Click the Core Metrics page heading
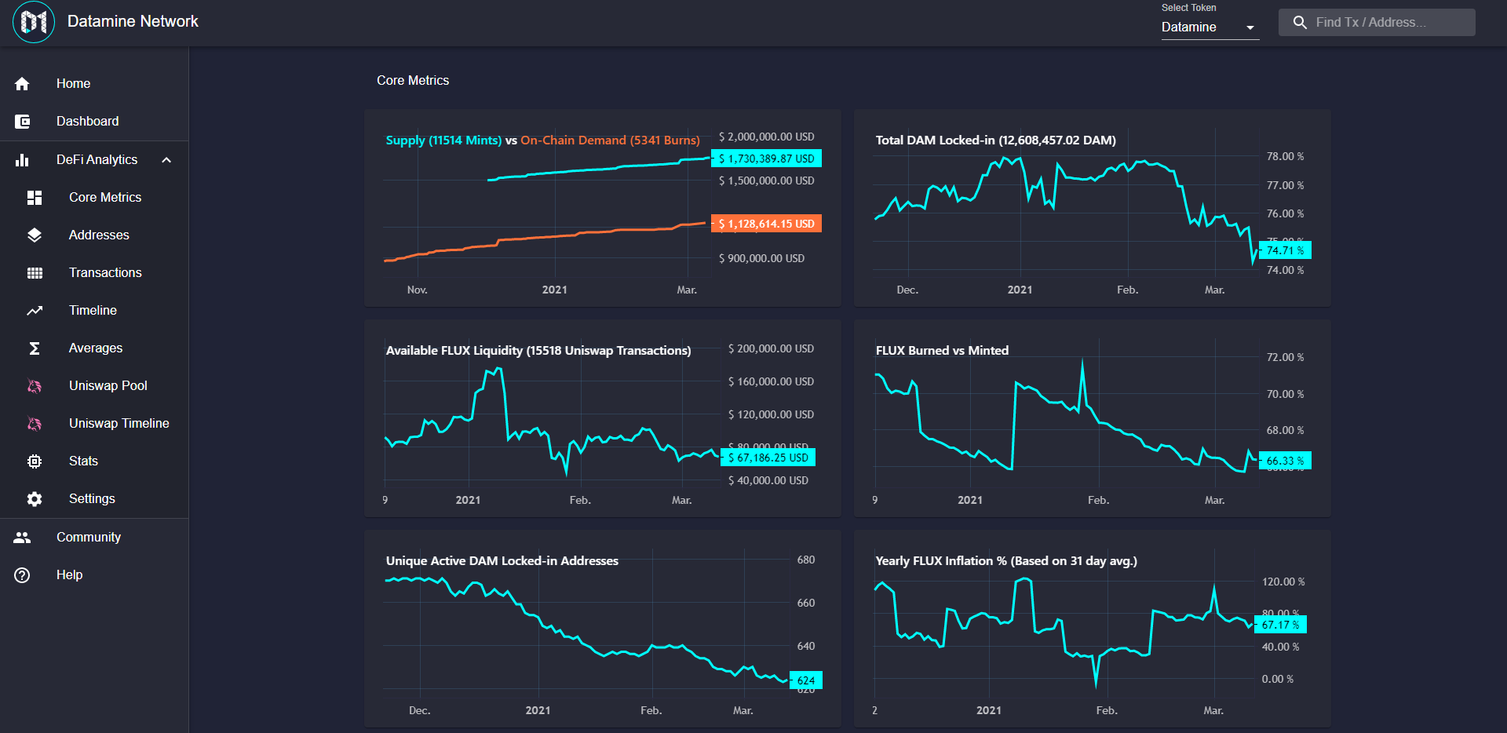The height and width of the screenshot is (733, 1507). [x=413, y=80]
